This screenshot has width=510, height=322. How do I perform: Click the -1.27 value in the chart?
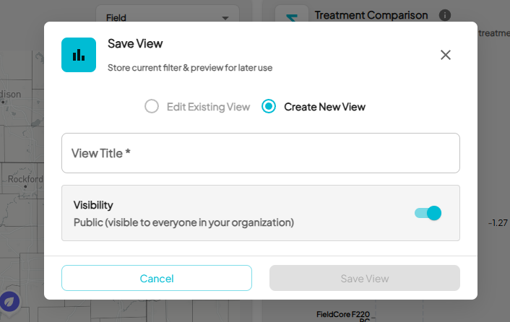[498, 223]
